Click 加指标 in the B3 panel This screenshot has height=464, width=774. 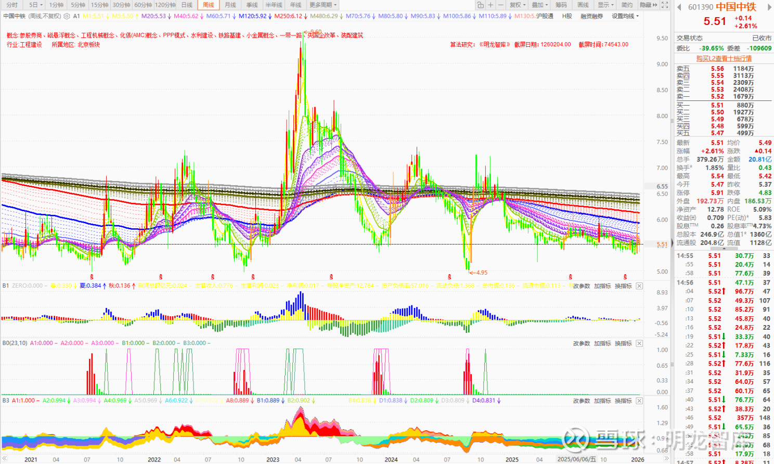(x=602, y=401)
